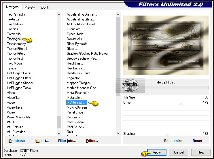
Task: Select Accelerating Daisies... filter
Action: [82, 14]
